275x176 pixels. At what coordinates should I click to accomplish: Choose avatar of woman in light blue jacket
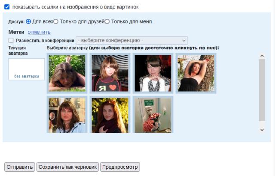pyautogui.click(x=67, y=115)
